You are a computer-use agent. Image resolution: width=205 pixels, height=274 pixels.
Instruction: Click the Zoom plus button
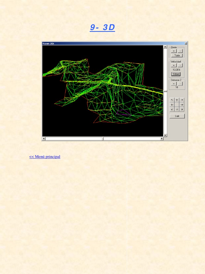click(174, 51)
